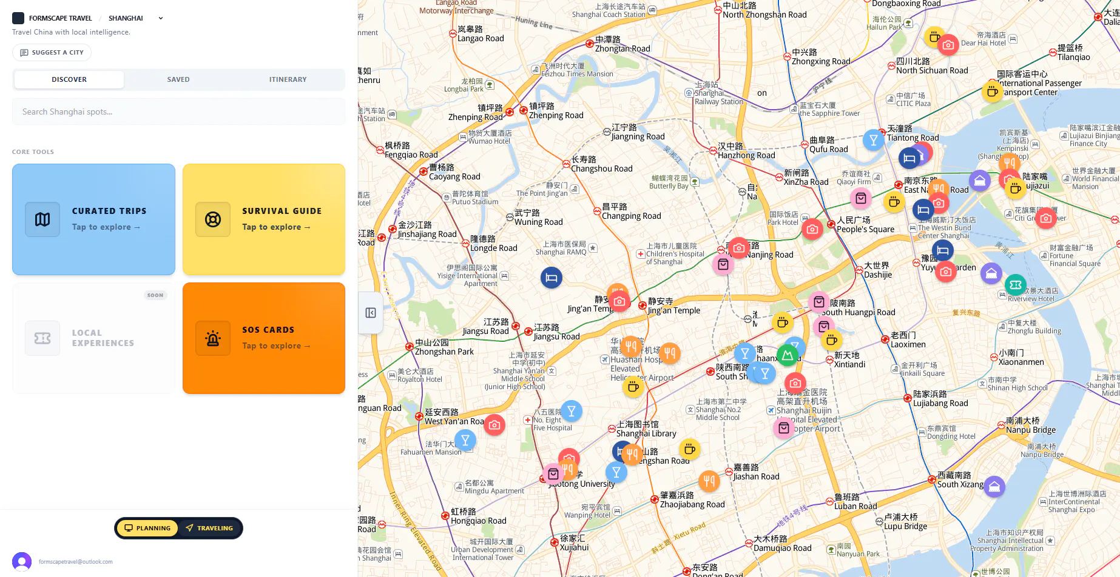Click the cocktail marker above Jiaotong University
The image size is (1120, 577).
point(616,472)
